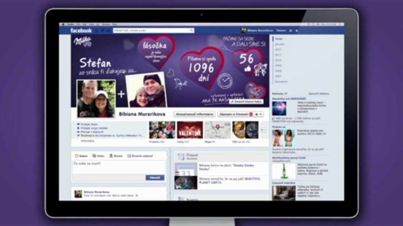Select the Životná udalosť icon in composer

[129, 156]
